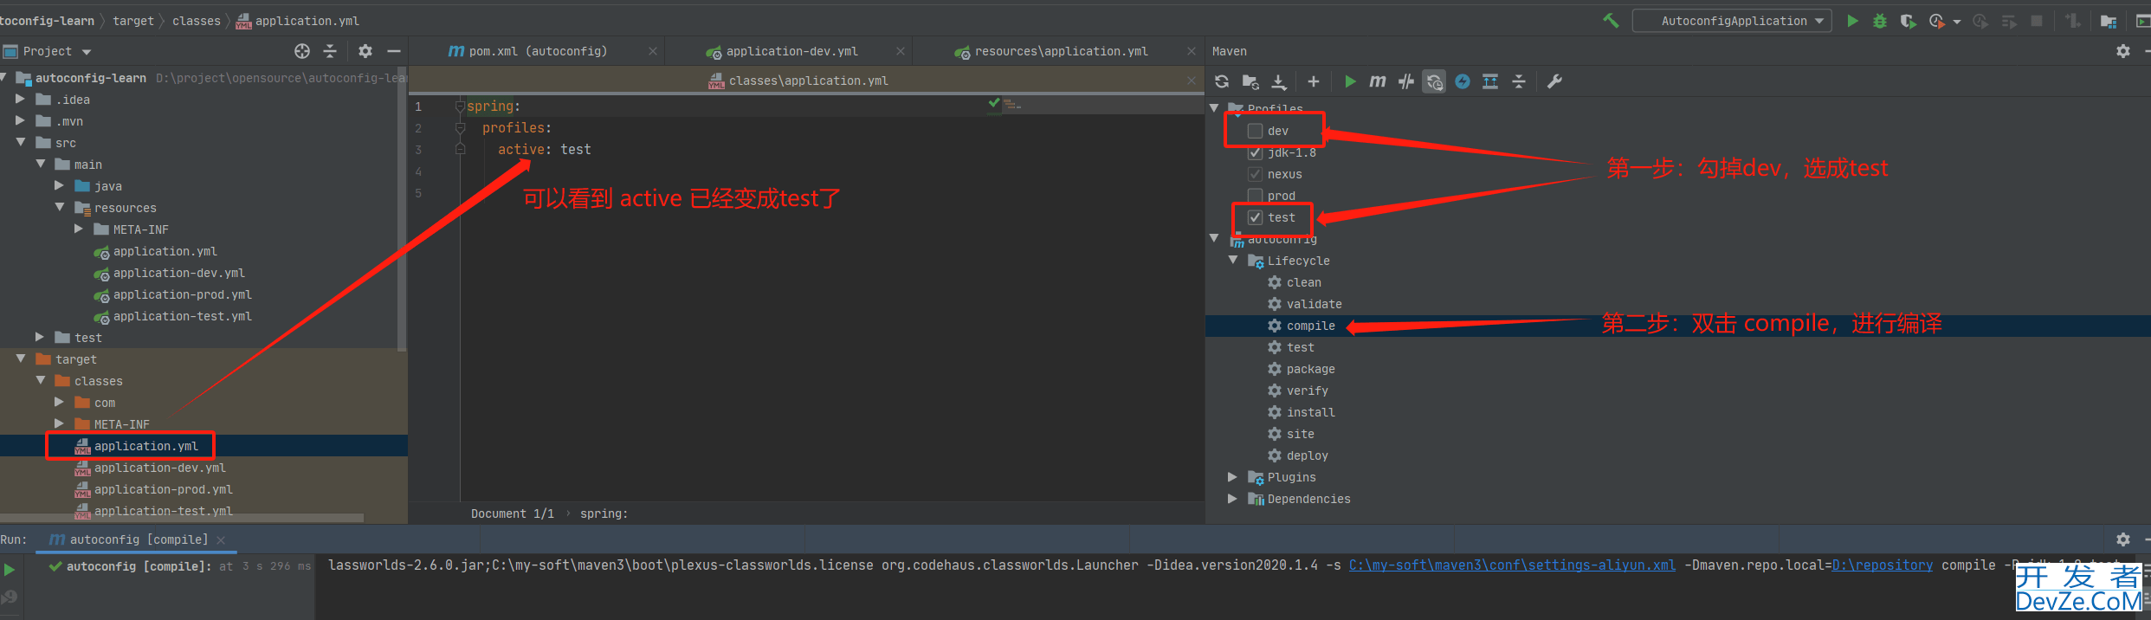The height and width of the screenshot is (620, 2151).
Task: Expand the .idea folder
Action: click(20, 100)
